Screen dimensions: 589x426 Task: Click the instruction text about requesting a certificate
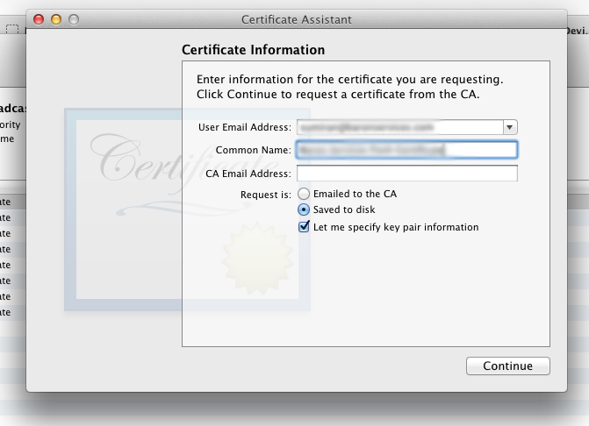pos(349,86)
